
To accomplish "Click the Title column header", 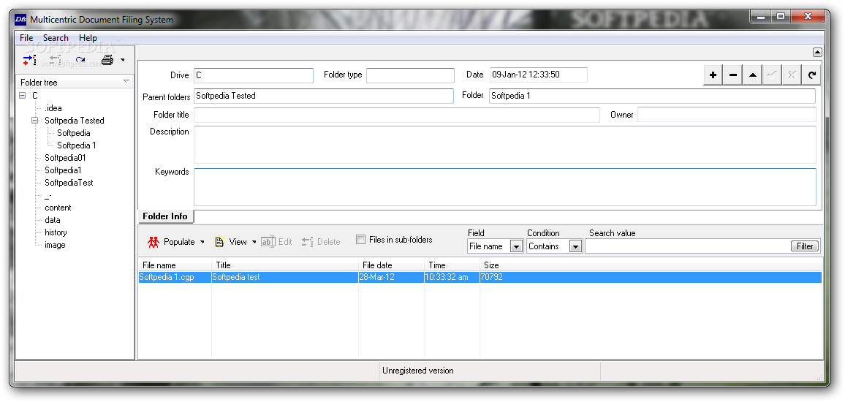I will click(x=285, y=265).
